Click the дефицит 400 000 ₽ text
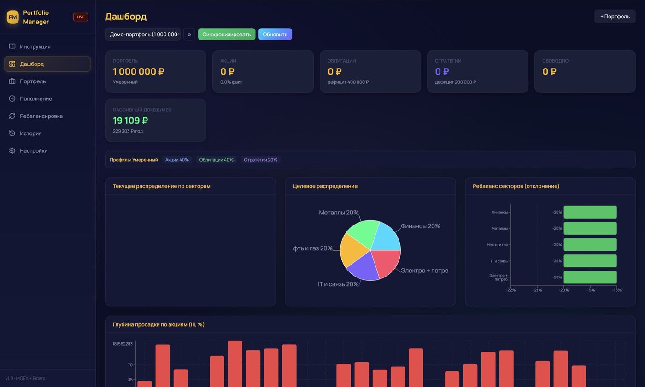This screenshot has width=645, height=387. [348, 82]
